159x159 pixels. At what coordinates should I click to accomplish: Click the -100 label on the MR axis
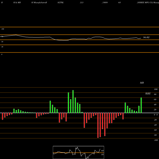(156, 140)
